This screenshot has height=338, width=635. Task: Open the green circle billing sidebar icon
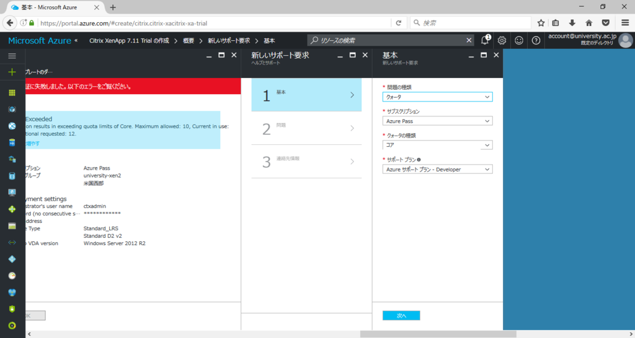(x=12, y=326)
